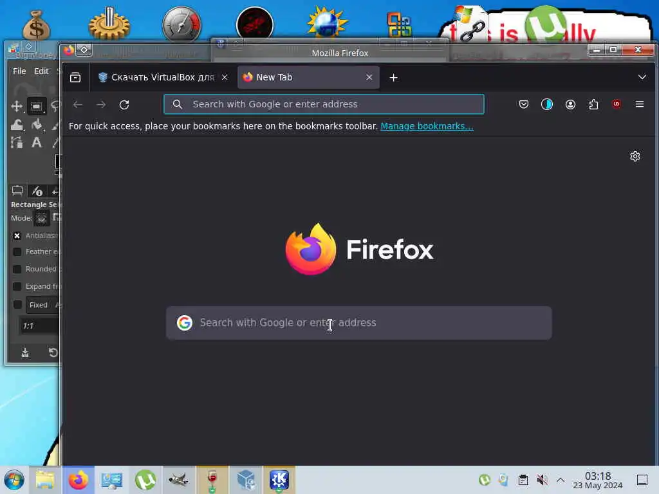Open the KDE gear taskbar icon
The width and height of the screenshot is (659, 494).
point(279,480)
